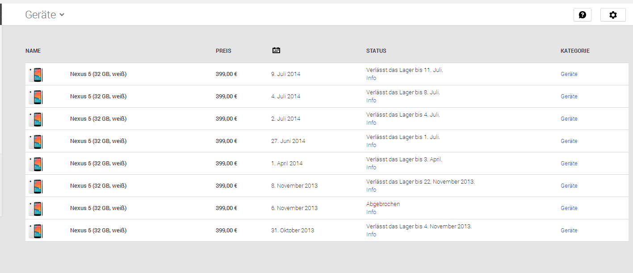The image size is (633, 273).
Task: Open the Nexus 5 thumbnail for the 2. Juli 2014 order
Action: point(36,119)
